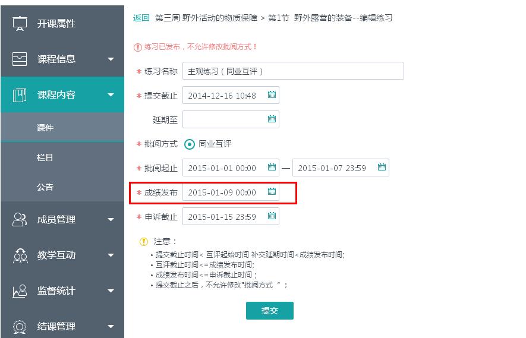Collapse the 课程内容 menu arrow
526x338 pixels.
[111, 95]
